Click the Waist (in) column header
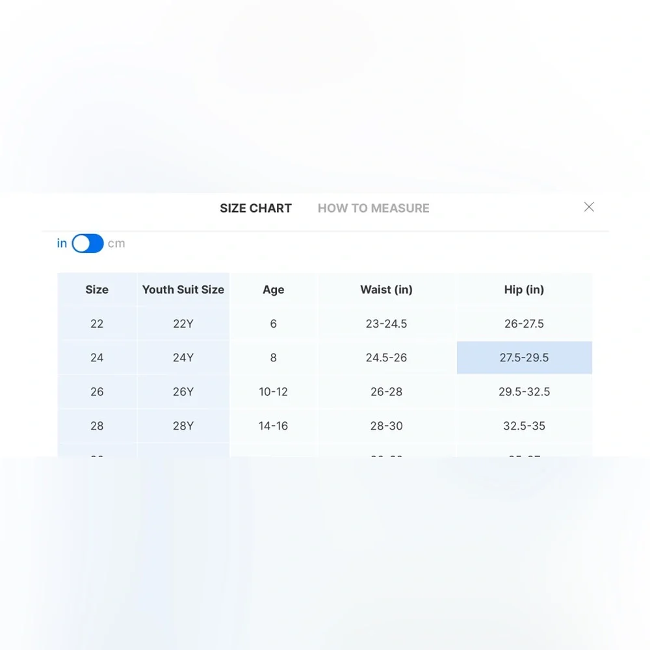The height and width of the screenshot is (650, 650). 386,289
